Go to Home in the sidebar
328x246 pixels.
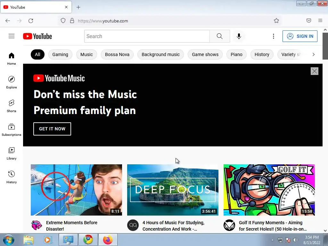pyautogui.click(x=12, y=59)
